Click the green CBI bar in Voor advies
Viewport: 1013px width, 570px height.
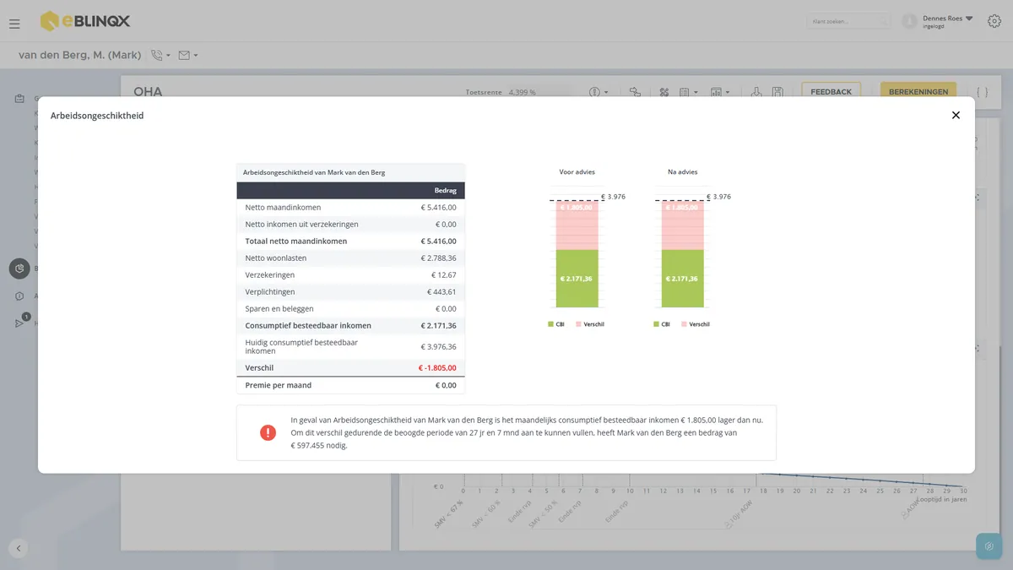coord(577,278)
